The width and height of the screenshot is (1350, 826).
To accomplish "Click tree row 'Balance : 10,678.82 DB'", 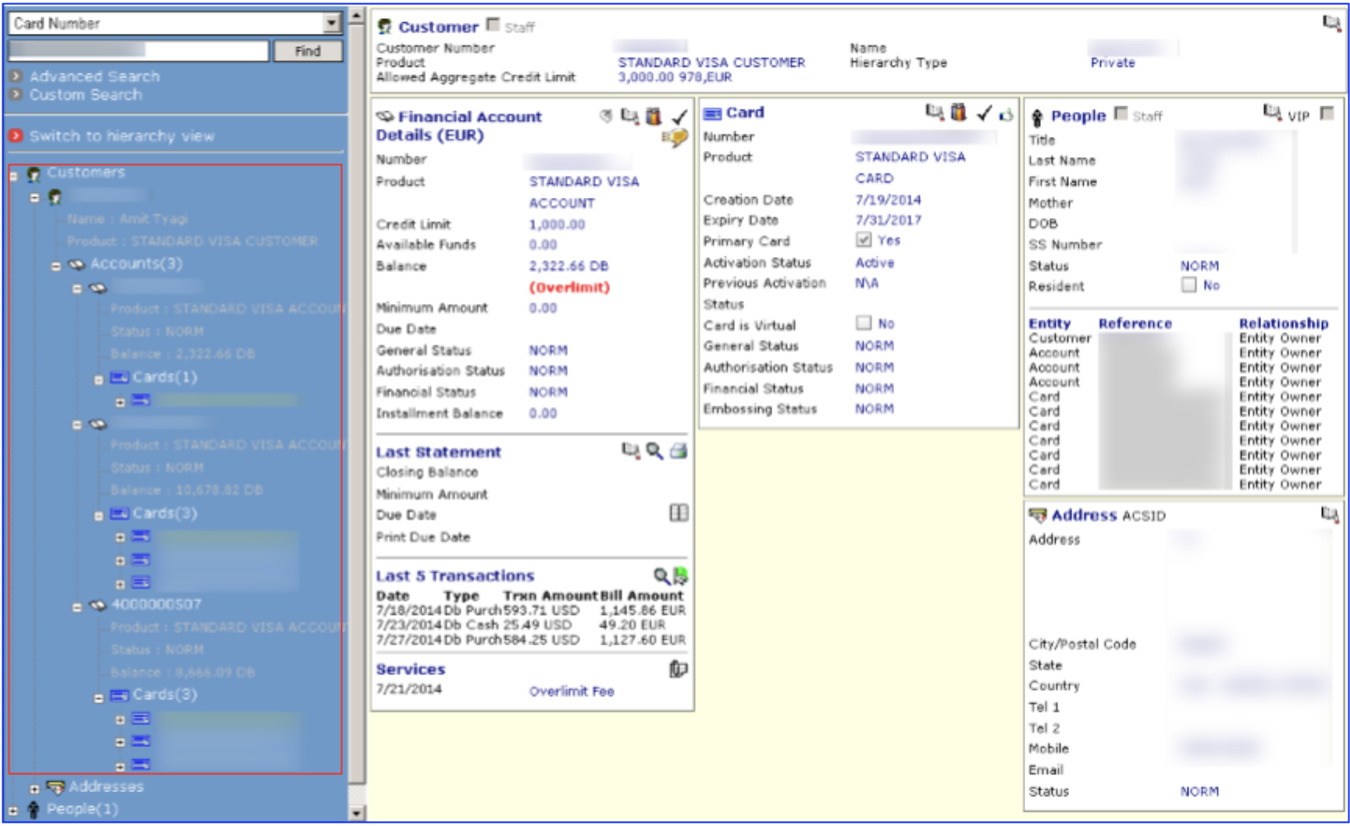I will pyautogui.click(x=186, y=490).
